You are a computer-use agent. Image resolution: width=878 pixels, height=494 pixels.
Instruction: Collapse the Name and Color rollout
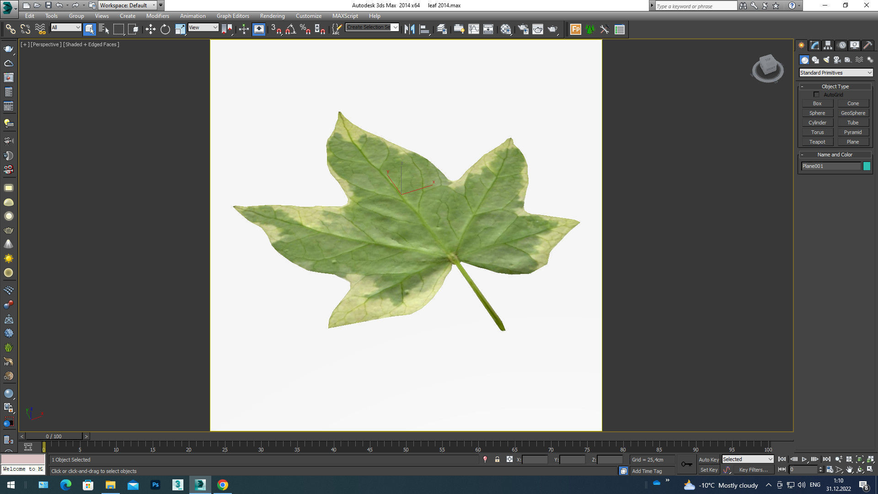(835, 155)
